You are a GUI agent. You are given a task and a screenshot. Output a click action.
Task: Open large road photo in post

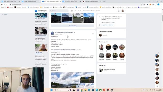(x=65, y=80)
